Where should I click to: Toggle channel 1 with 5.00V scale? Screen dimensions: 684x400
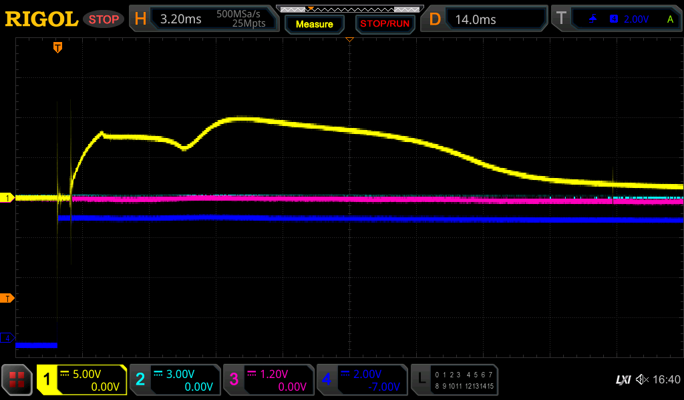tap(82, 380)
